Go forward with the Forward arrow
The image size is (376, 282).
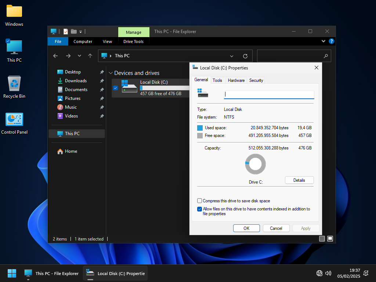(68, 56)
